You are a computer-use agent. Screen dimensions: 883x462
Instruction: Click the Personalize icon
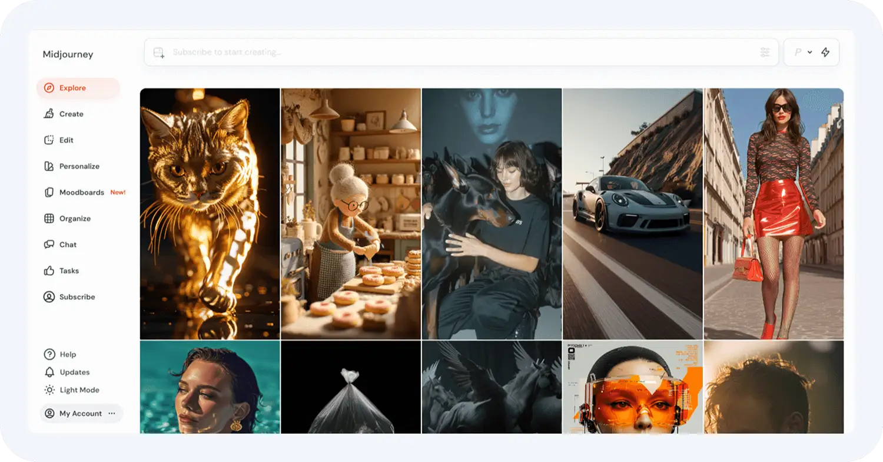49,166
